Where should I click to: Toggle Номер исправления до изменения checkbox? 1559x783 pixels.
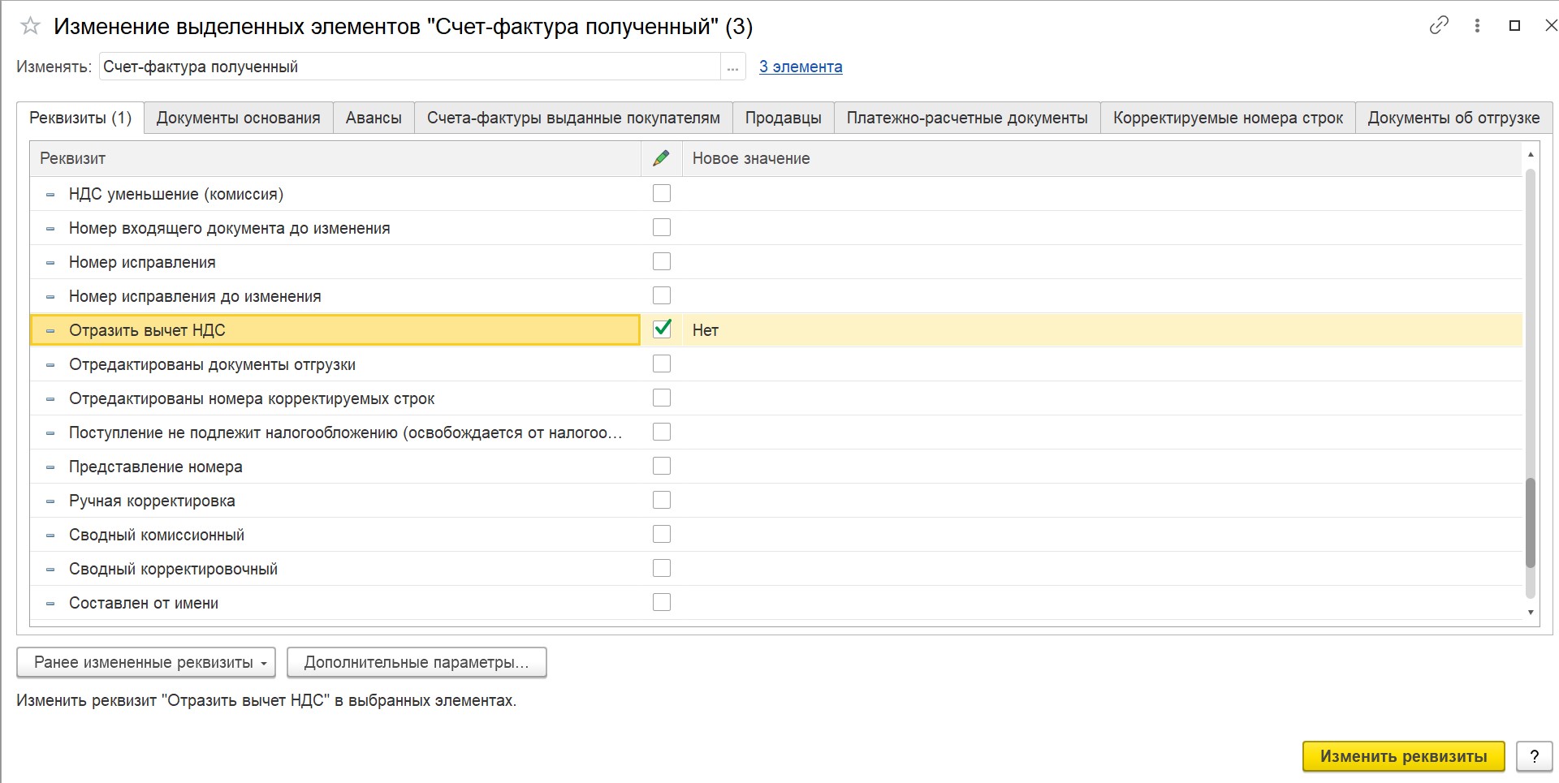662,295
